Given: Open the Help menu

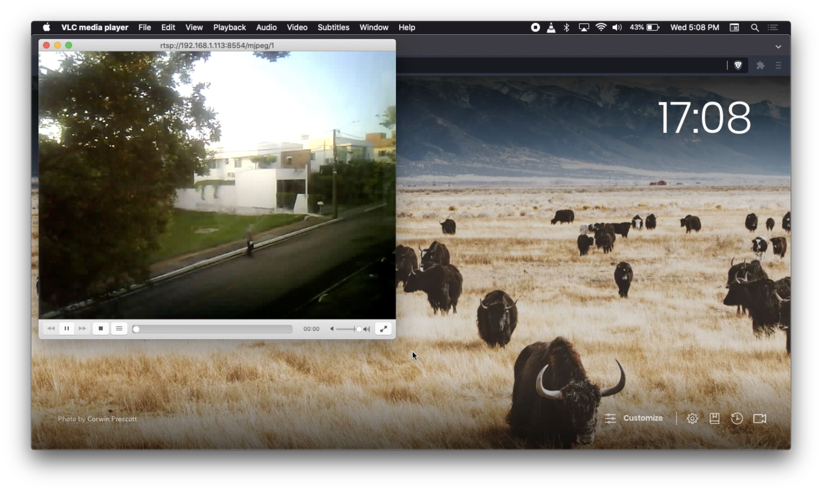Looking at the screenshot, I should 407,27.
